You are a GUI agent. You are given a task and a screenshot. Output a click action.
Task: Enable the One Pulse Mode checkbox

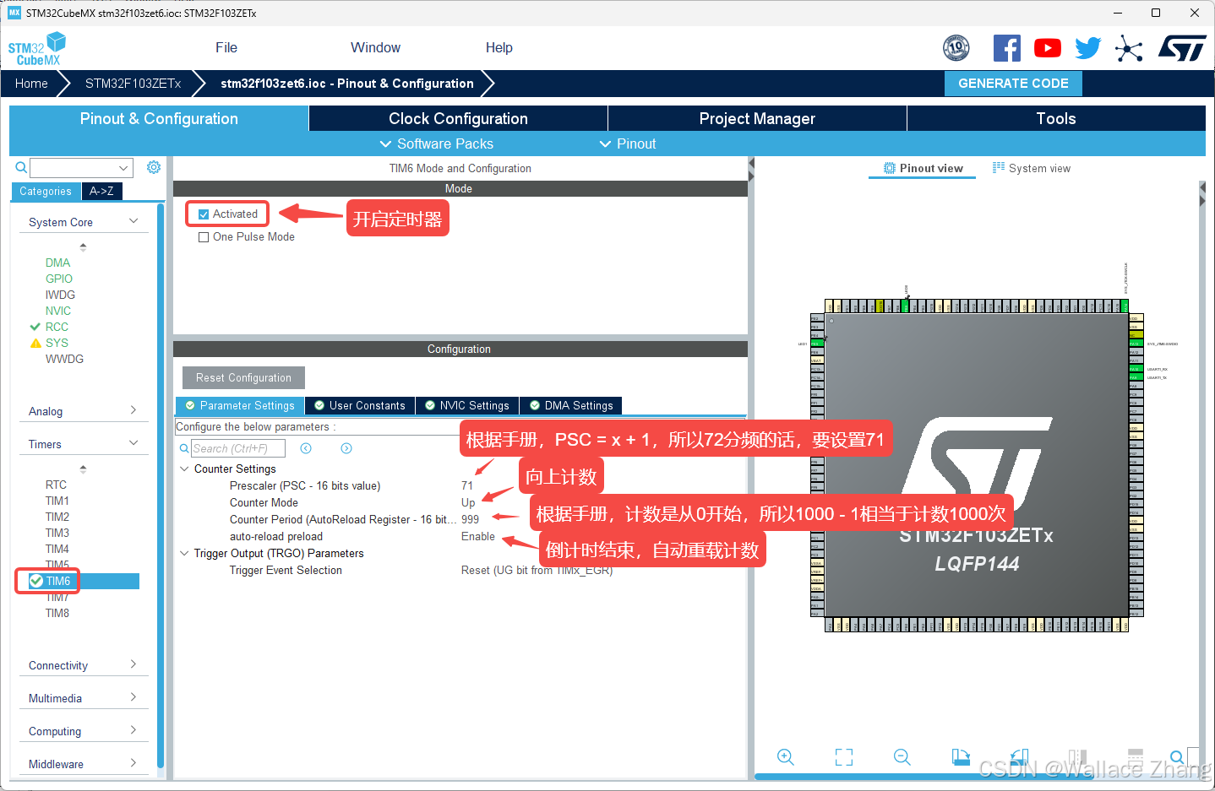(204, 237)
